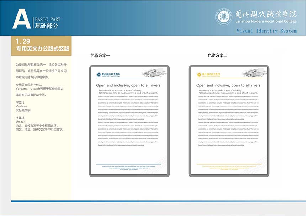Click the 色彩方案二 label
Screen dimensions: 306x216
coord(217,56)
